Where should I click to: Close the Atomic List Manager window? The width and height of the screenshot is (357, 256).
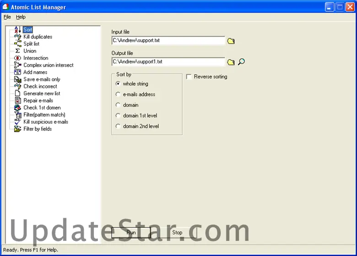[350, 7]
